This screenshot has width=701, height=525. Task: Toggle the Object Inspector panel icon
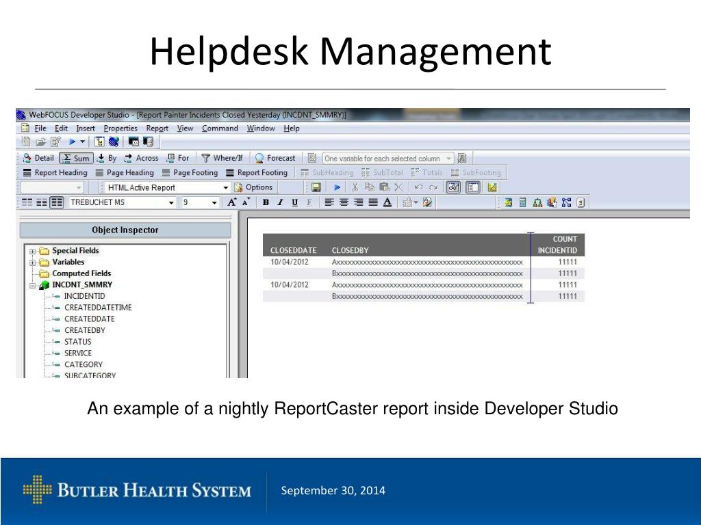tap(473, 187)
